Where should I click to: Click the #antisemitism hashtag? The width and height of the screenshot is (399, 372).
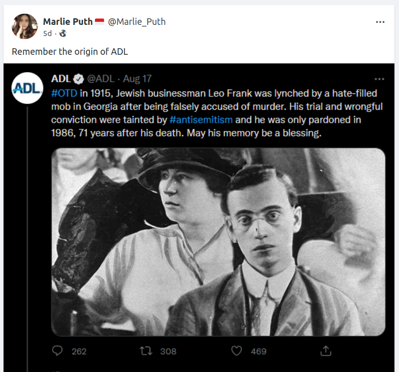click(x=201, y=120)
